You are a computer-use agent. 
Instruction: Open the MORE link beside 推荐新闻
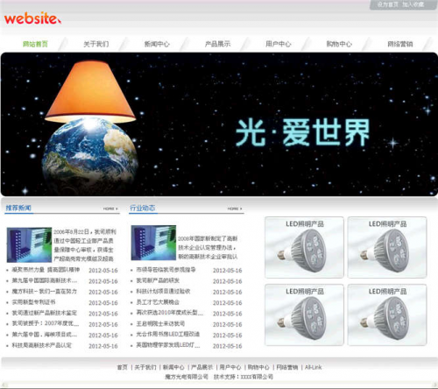[110, 209]
